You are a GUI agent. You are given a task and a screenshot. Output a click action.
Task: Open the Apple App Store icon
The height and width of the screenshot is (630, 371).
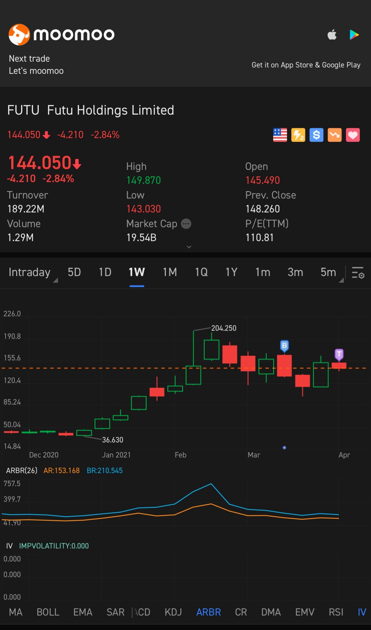click(x=332, y=35)
